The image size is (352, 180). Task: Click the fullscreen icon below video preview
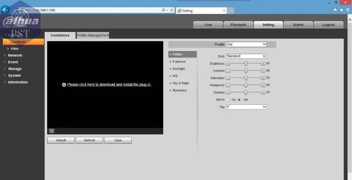51,131
